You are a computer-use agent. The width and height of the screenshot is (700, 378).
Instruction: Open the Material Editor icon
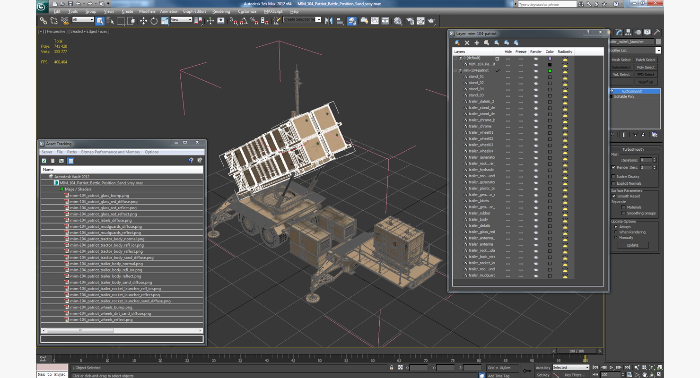tap(398, 21)
